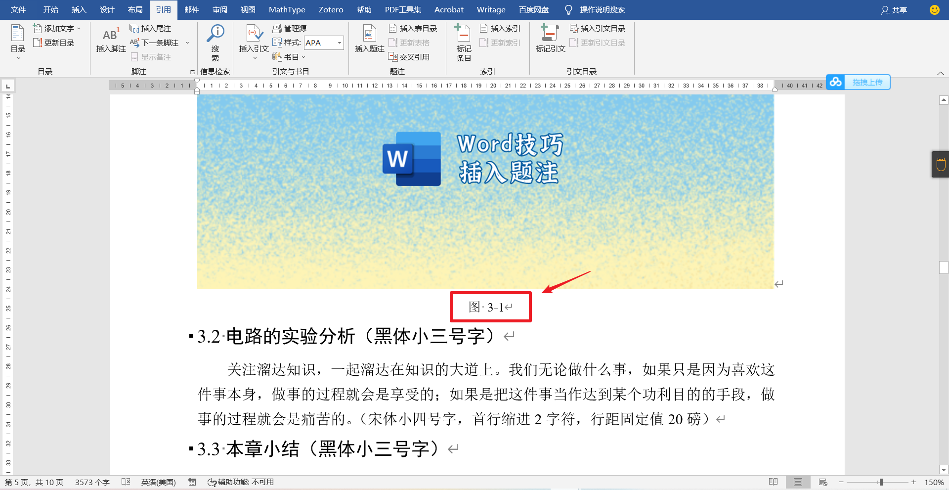Click 更新目录 button
Viewport: 949px width, 490px height.
[54, 43]
